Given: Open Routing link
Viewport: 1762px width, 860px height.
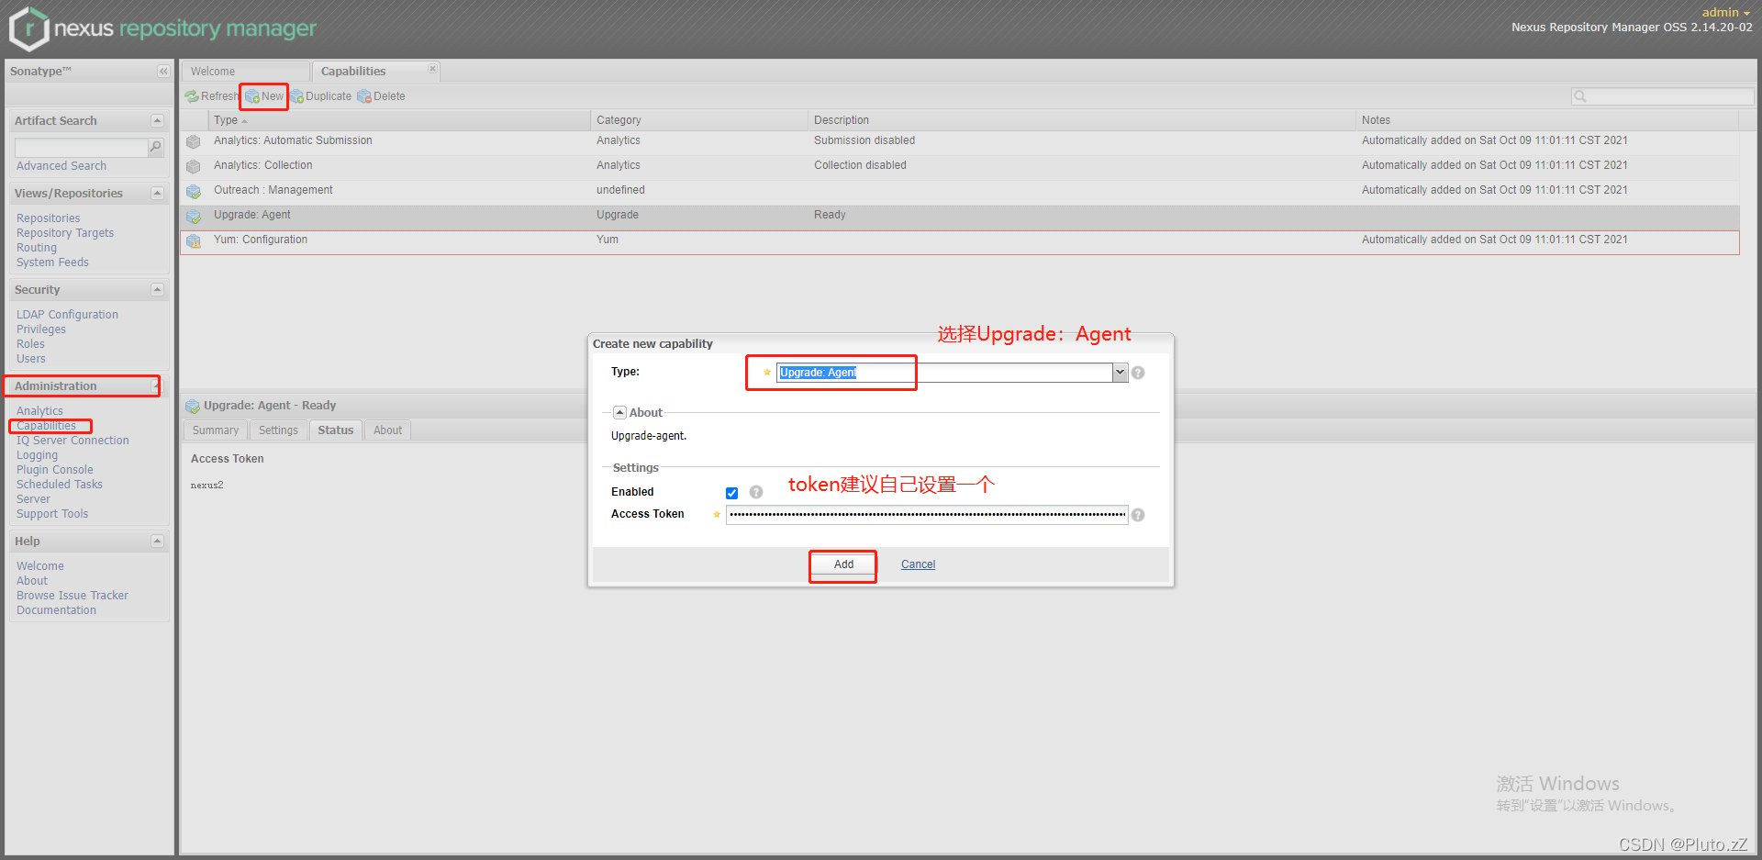Looking at the screenshot, I should pyautogui.click(x=37, y=248).
